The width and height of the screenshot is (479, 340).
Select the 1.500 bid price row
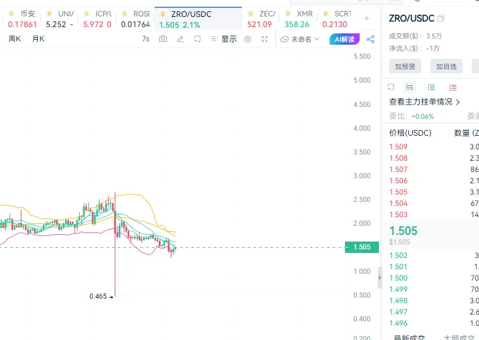pos(431,278)
